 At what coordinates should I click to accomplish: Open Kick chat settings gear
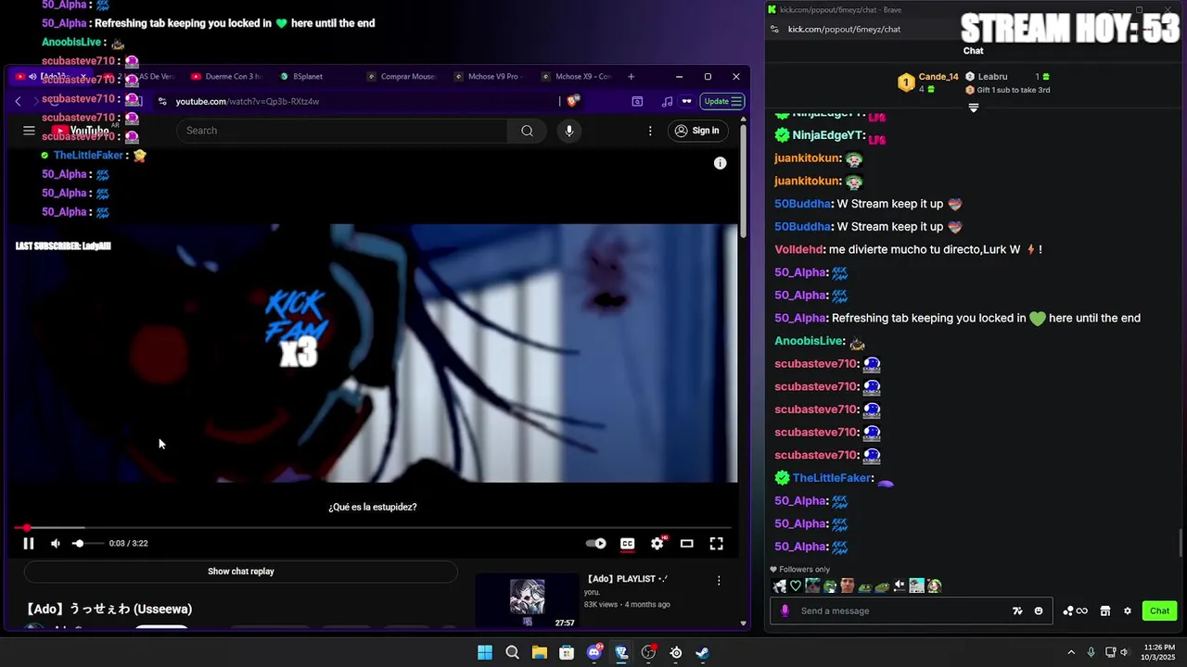[x=1128, y=610]
